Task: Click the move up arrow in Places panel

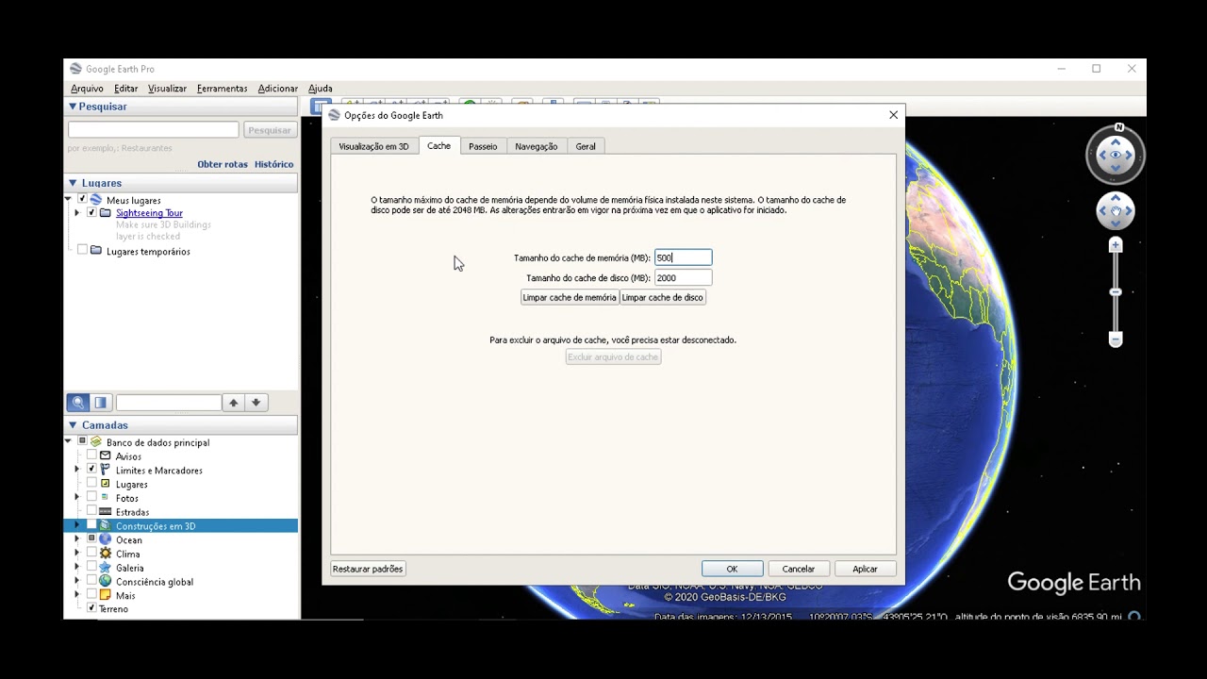Action: pos(234,403)
